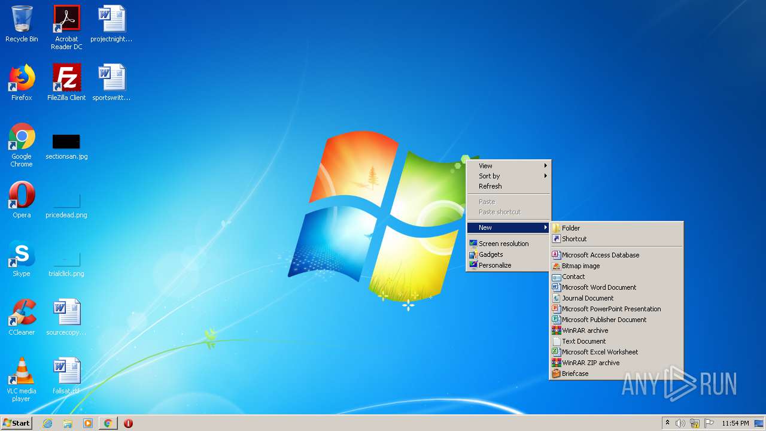
Task: Open the Start menu
Action: point(16,423)
